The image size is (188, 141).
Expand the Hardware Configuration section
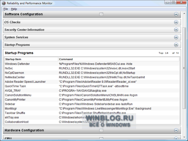tap(176, 130)
